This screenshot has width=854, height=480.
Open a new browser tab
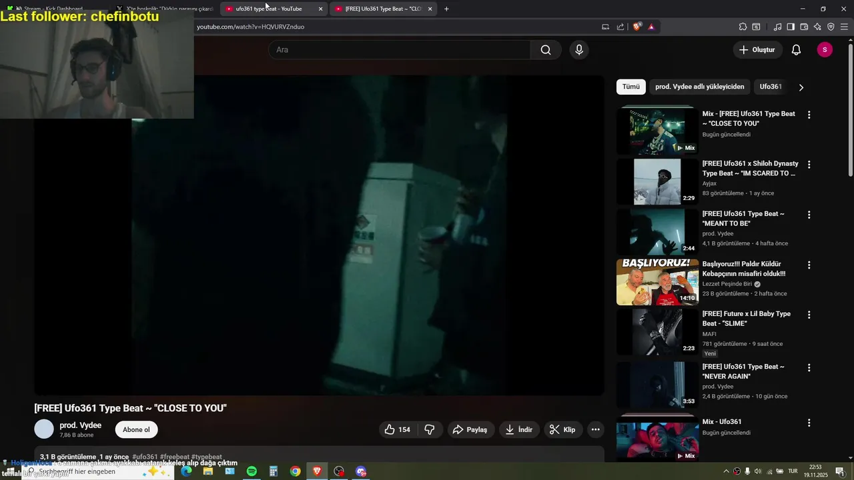pos(446,9)
